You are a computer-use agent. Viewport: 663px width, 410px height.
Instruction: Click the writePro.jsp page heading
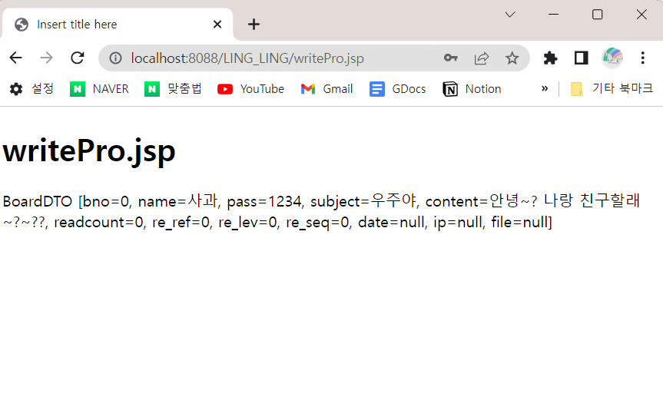pos(89,151)
